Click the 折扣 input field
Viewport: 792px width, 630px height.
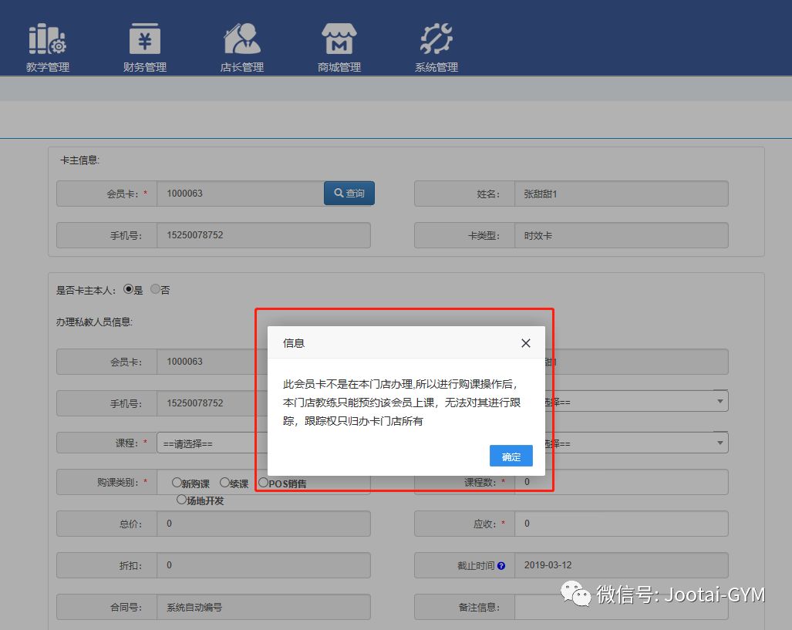(x=264, y=565)
